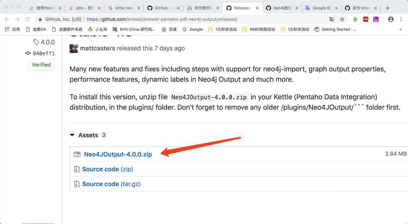Open the 4680限购活动 bookmark

click(x=259, y=29)
